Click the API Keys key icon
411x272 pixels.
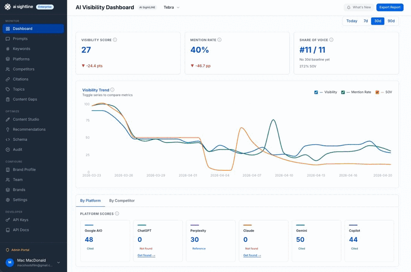(x=8, y=220)
